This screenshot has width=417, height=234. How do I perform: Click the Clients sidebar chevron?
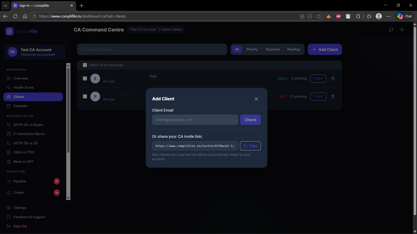tap(58, 97)
